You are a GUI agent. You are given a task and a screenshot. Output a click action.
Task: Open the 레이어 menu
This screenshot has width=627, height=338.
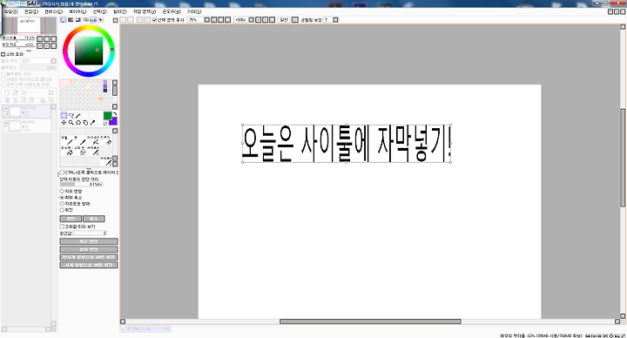pos(78,11)
